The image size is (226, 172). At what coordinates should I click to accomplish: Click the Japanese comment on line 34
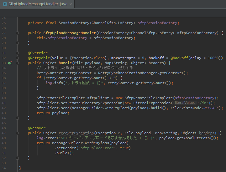85,68
